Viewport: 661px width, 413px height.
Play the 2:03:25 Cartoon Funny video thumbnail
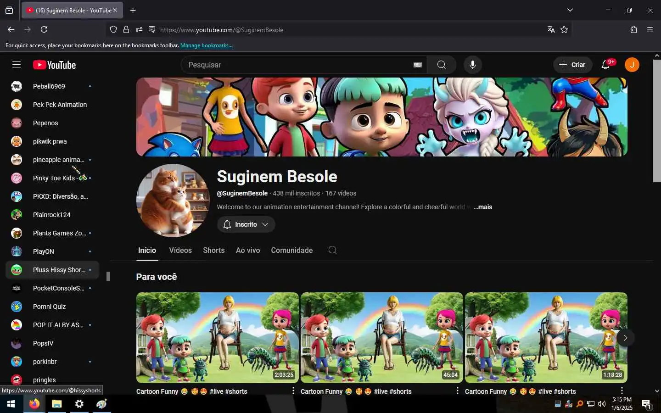point(218,338)
